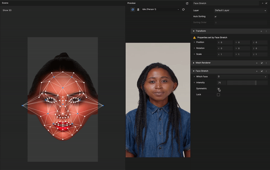The width and height of the screenshot is (270, 170).
Task: Click the Position Z field
Action: pos(260,43)
